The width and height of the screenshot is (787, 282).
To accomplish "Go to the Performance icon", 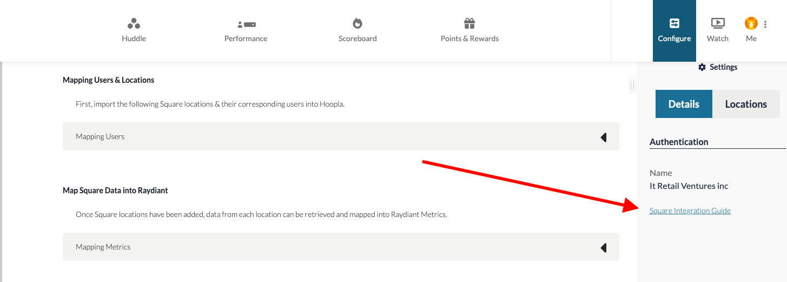I will [x=246, y=24].
